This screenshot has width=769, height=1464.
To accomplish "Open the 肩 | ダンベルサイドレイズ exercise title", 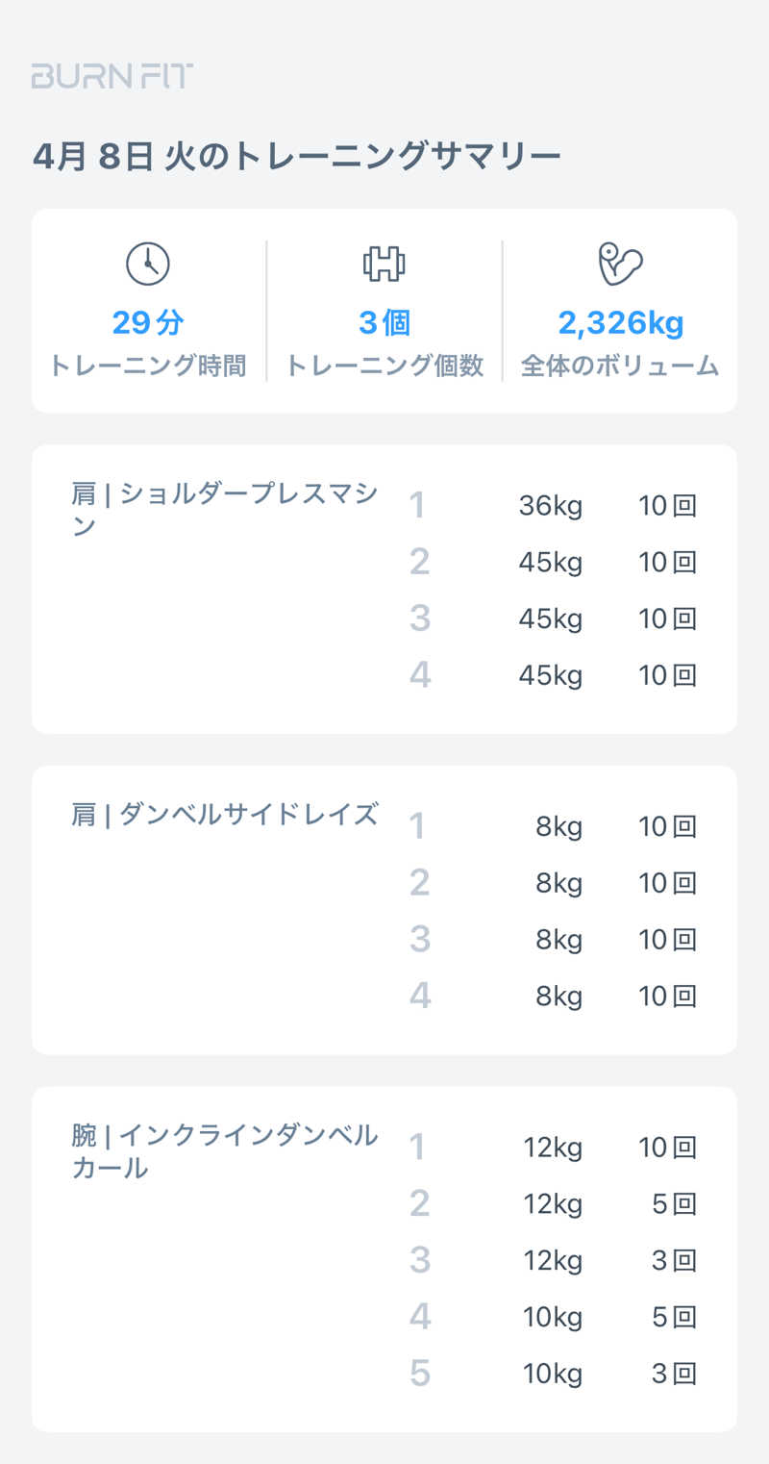I will (x=224, y=816).
